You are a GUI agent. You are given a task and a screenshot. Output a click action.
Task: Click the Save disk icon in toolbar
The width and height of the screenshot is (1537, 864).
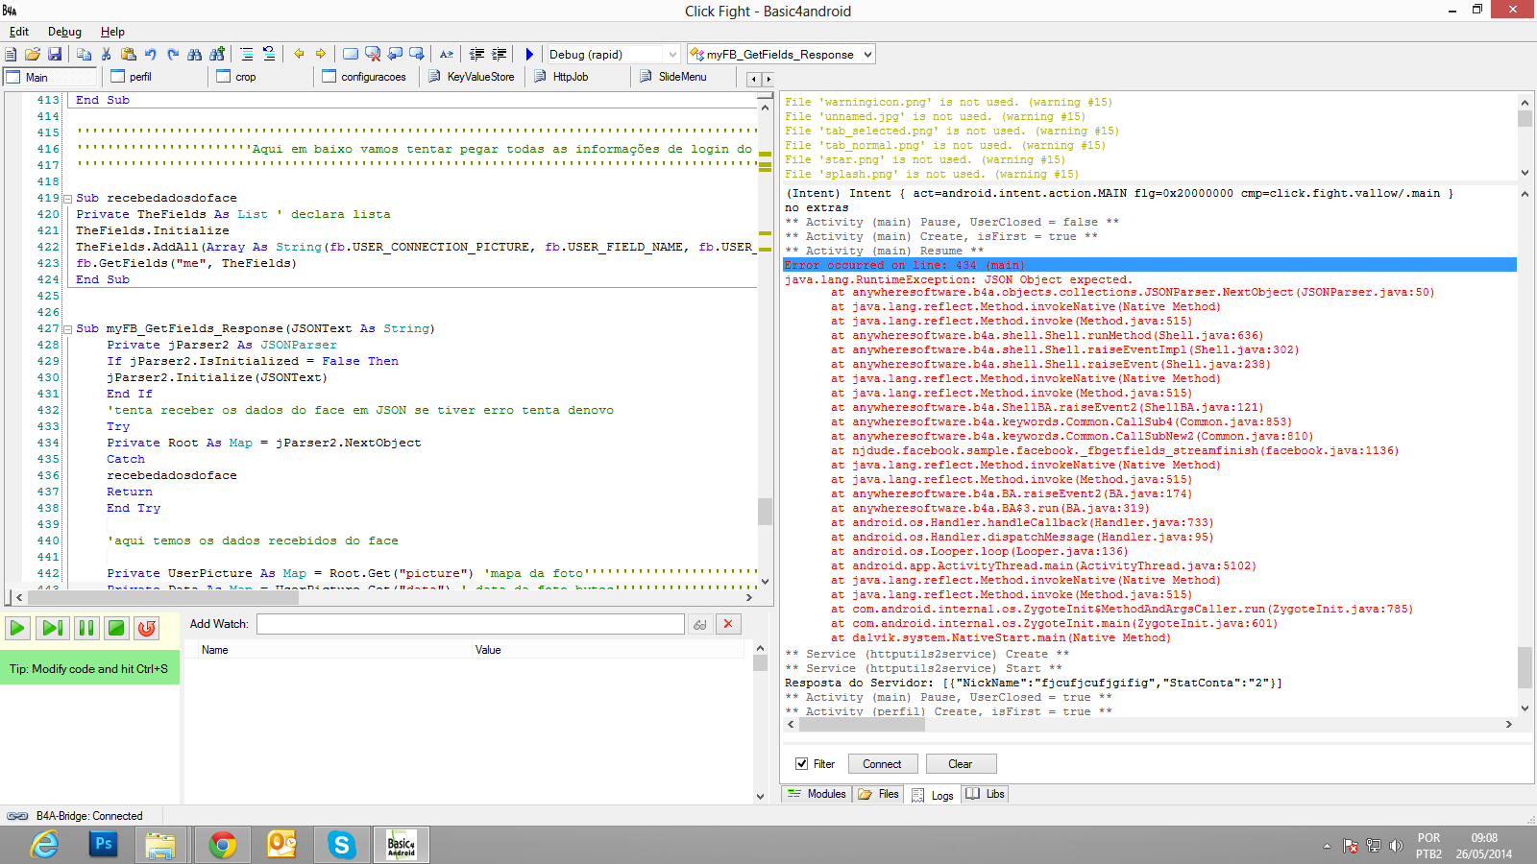[55, 55]
